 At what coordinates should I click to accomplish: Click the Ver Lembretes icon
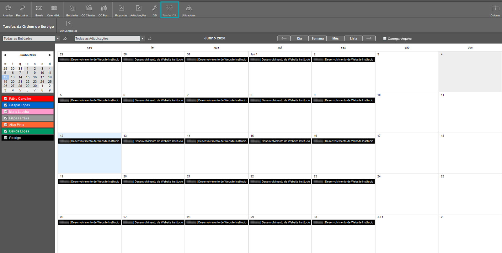[x=69, y=24]
